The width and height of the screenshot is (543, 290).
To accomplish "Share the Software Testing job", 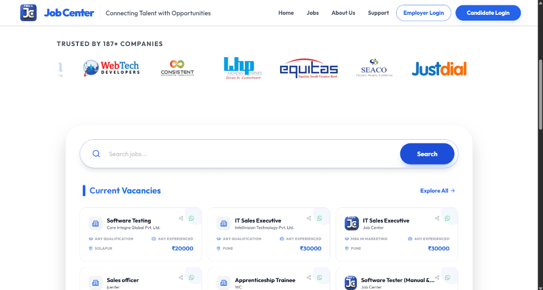I will [x=181, y=219].
